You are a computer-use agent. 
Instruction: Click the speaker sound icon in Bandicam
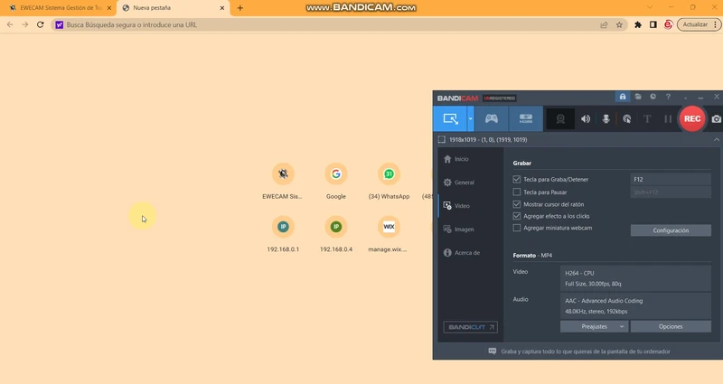click(586, 119)
